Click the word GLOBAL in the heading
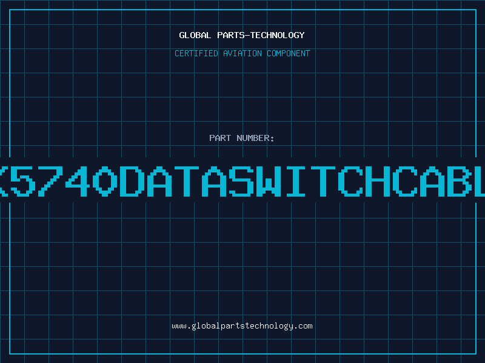 pyautogui.click(x=195, y=35)
